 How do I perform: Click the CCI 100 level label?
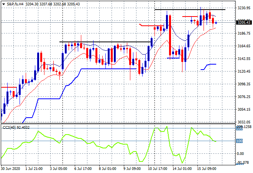coord(239,141)
